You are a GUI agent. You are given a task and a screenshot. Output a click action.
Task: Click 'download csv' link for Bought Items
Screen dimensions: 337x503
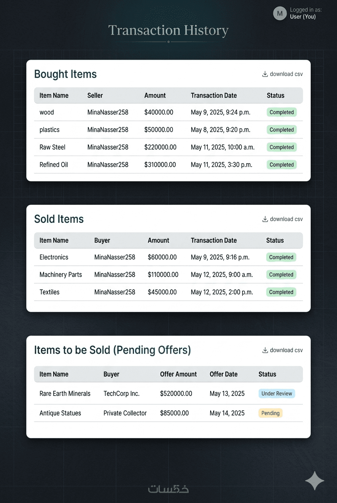(286, 74)
